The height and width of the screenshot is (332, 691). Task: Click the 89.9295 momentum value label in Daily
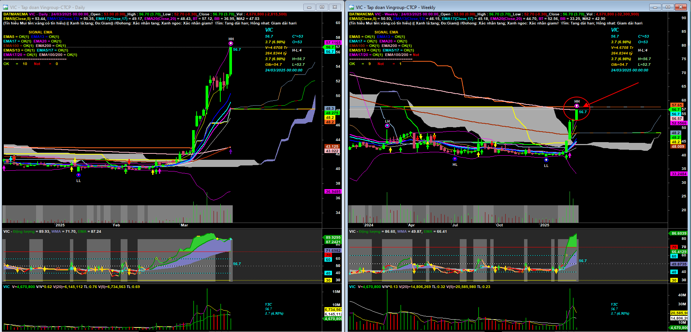tap(332, 238)
